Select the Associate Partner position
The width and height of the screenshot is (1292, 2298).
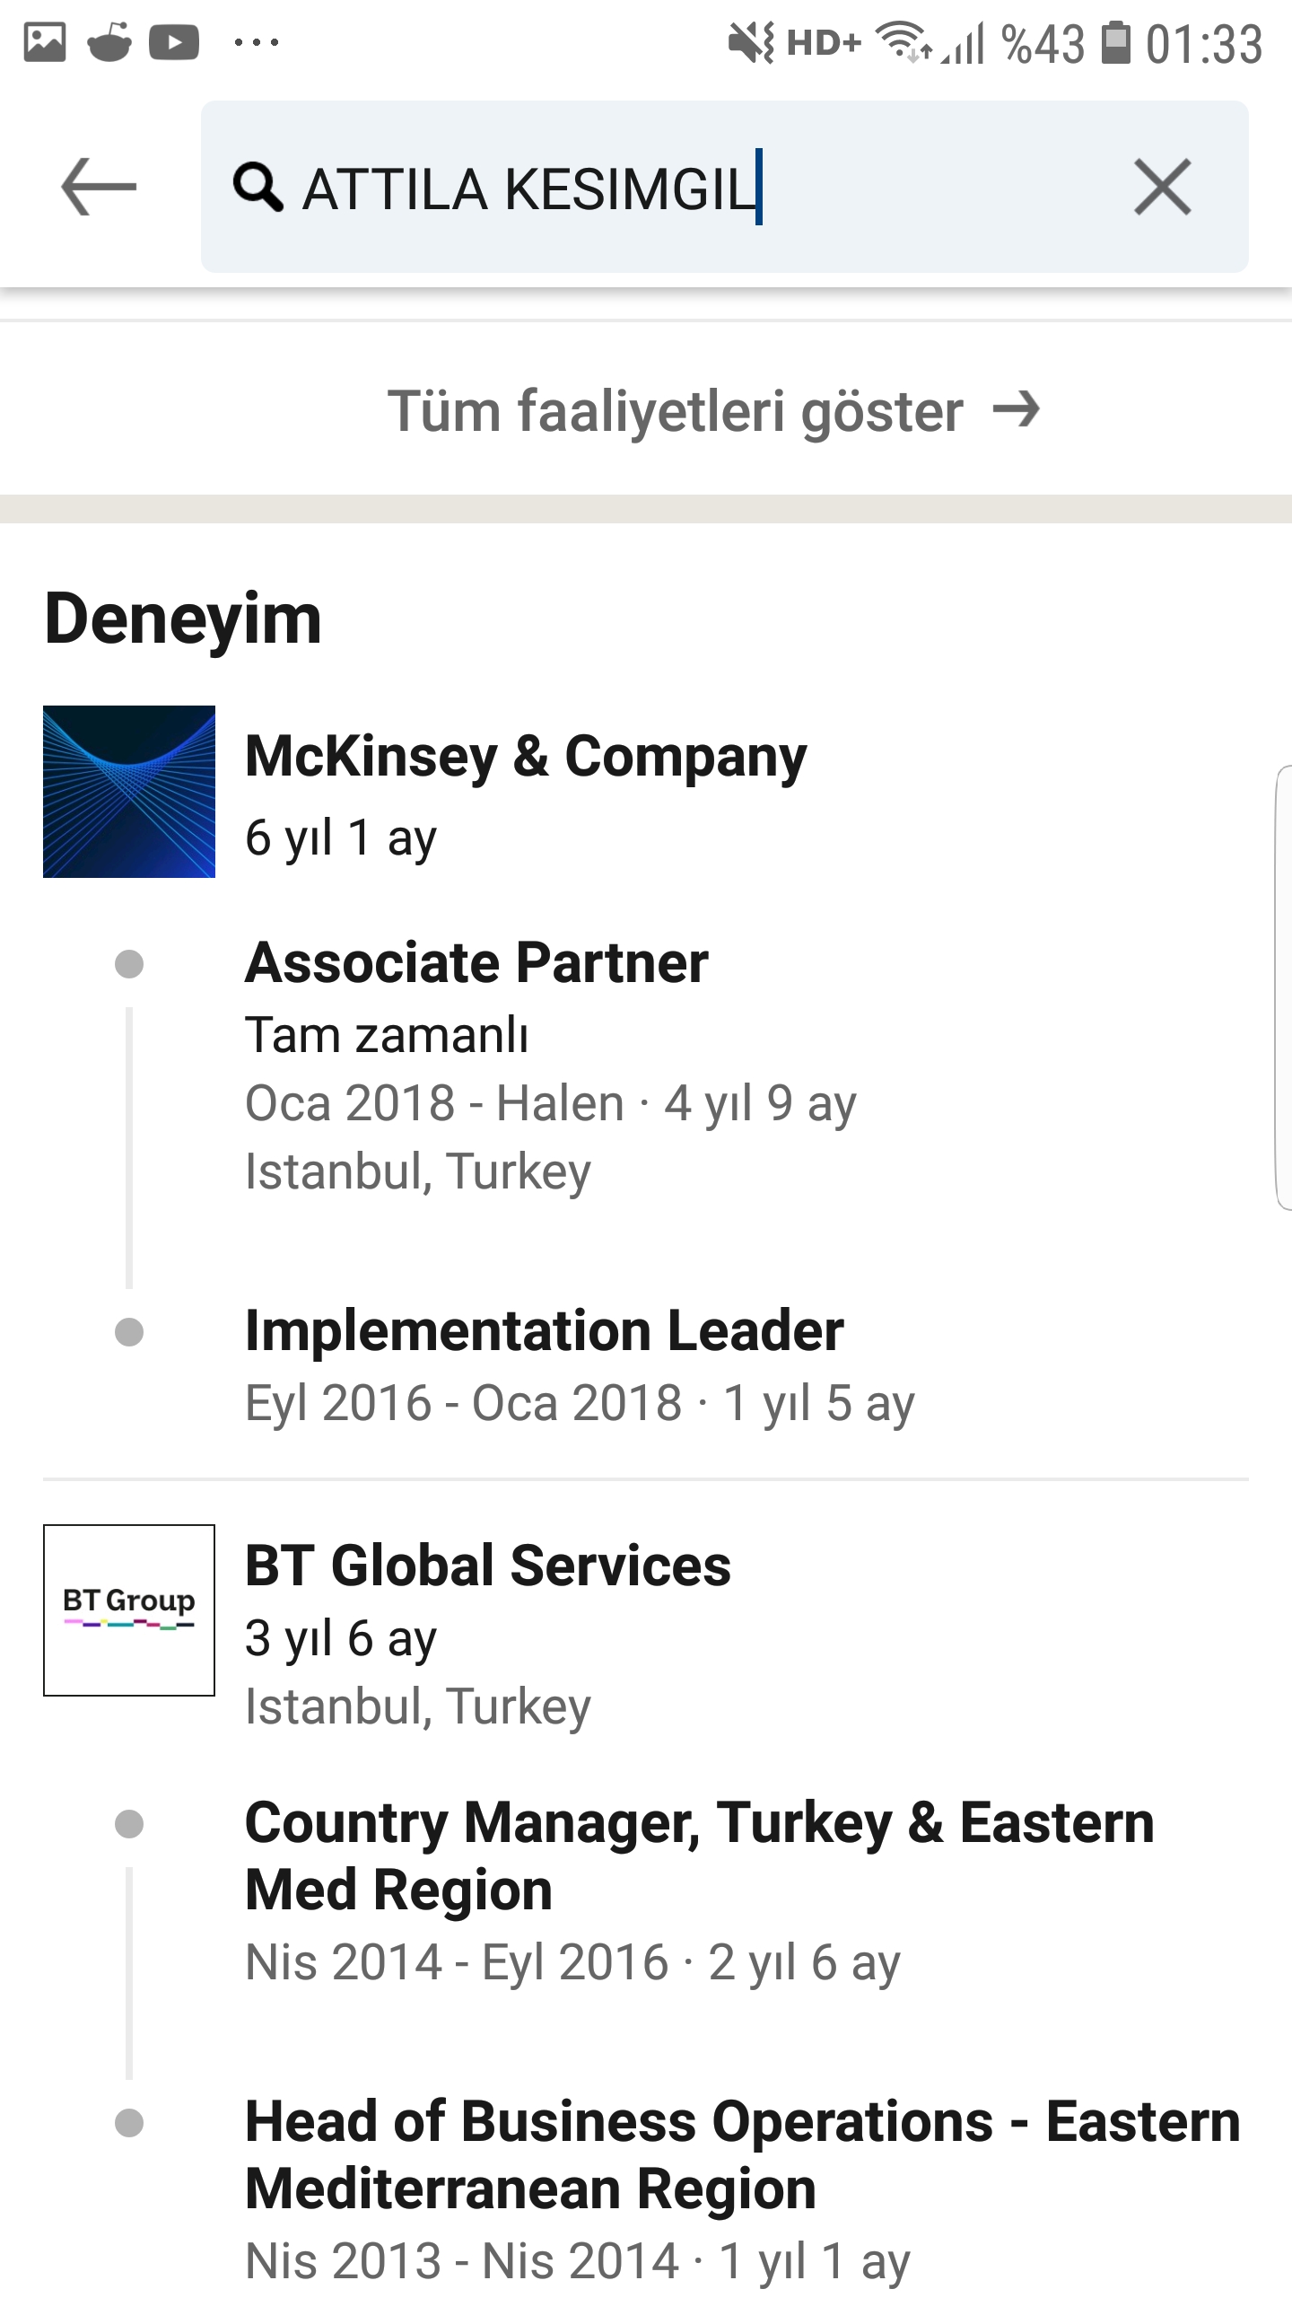pyautogui.click(x=476, y=963)
